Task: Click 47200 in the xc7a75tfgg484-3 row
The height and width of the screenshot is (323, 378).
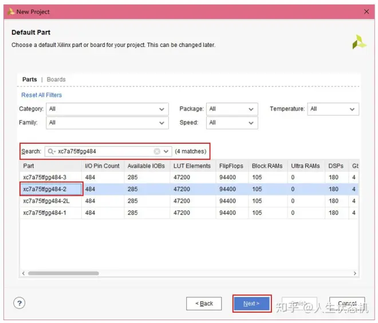Action: pyautogui.click(x=182, y=178)
